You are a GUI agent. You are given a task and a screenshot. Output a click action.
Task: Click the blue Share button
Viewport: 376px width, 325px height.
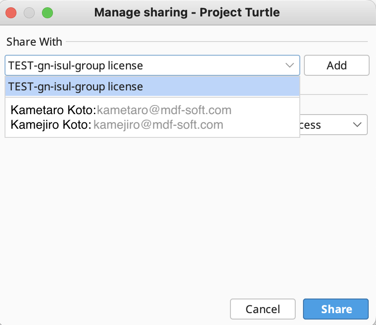coord(336,309)
